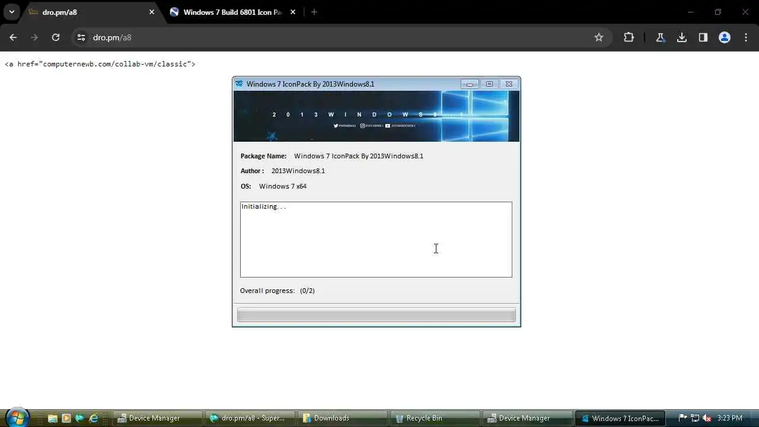Go forward in browser history
The height and width of the screenshot is (427, 759).
pyautogui.click(x=34, y=37)
